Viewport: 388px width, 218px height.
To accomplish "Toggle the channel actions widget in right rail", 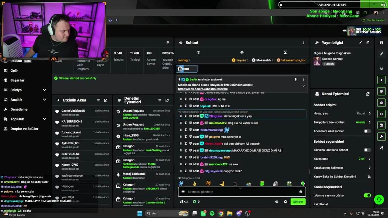I will 381,125.
